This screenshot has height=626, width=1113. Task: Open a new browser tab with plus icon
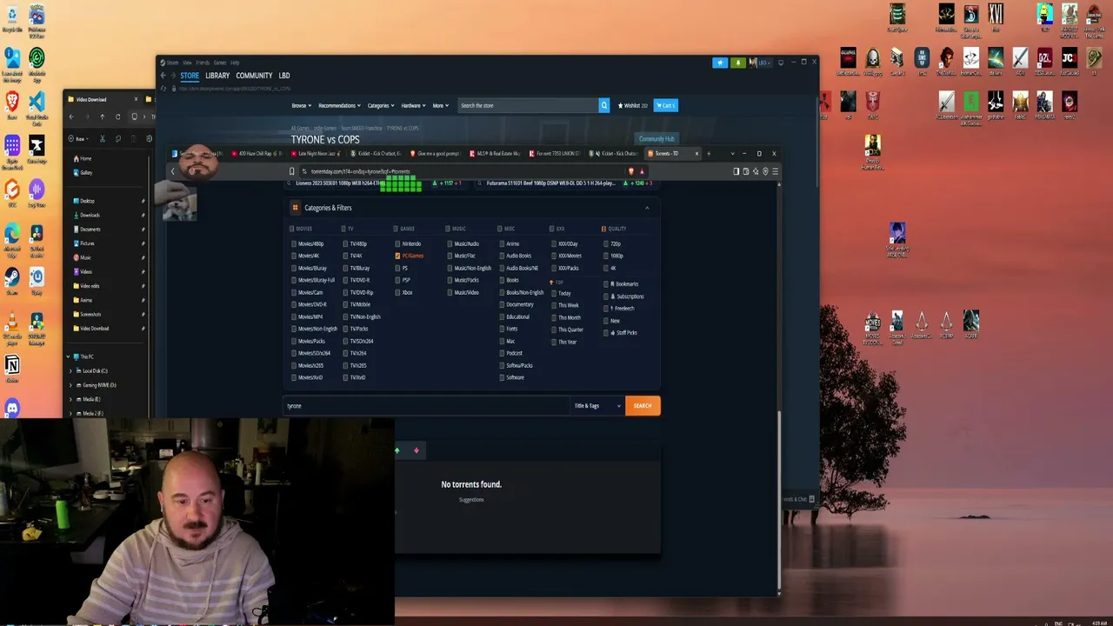[709, 154]
